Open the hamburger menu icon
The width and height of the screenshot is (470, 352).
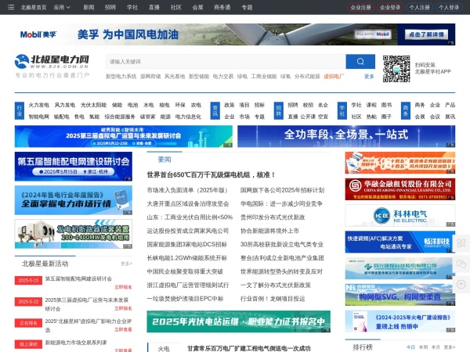pos(11,7)
